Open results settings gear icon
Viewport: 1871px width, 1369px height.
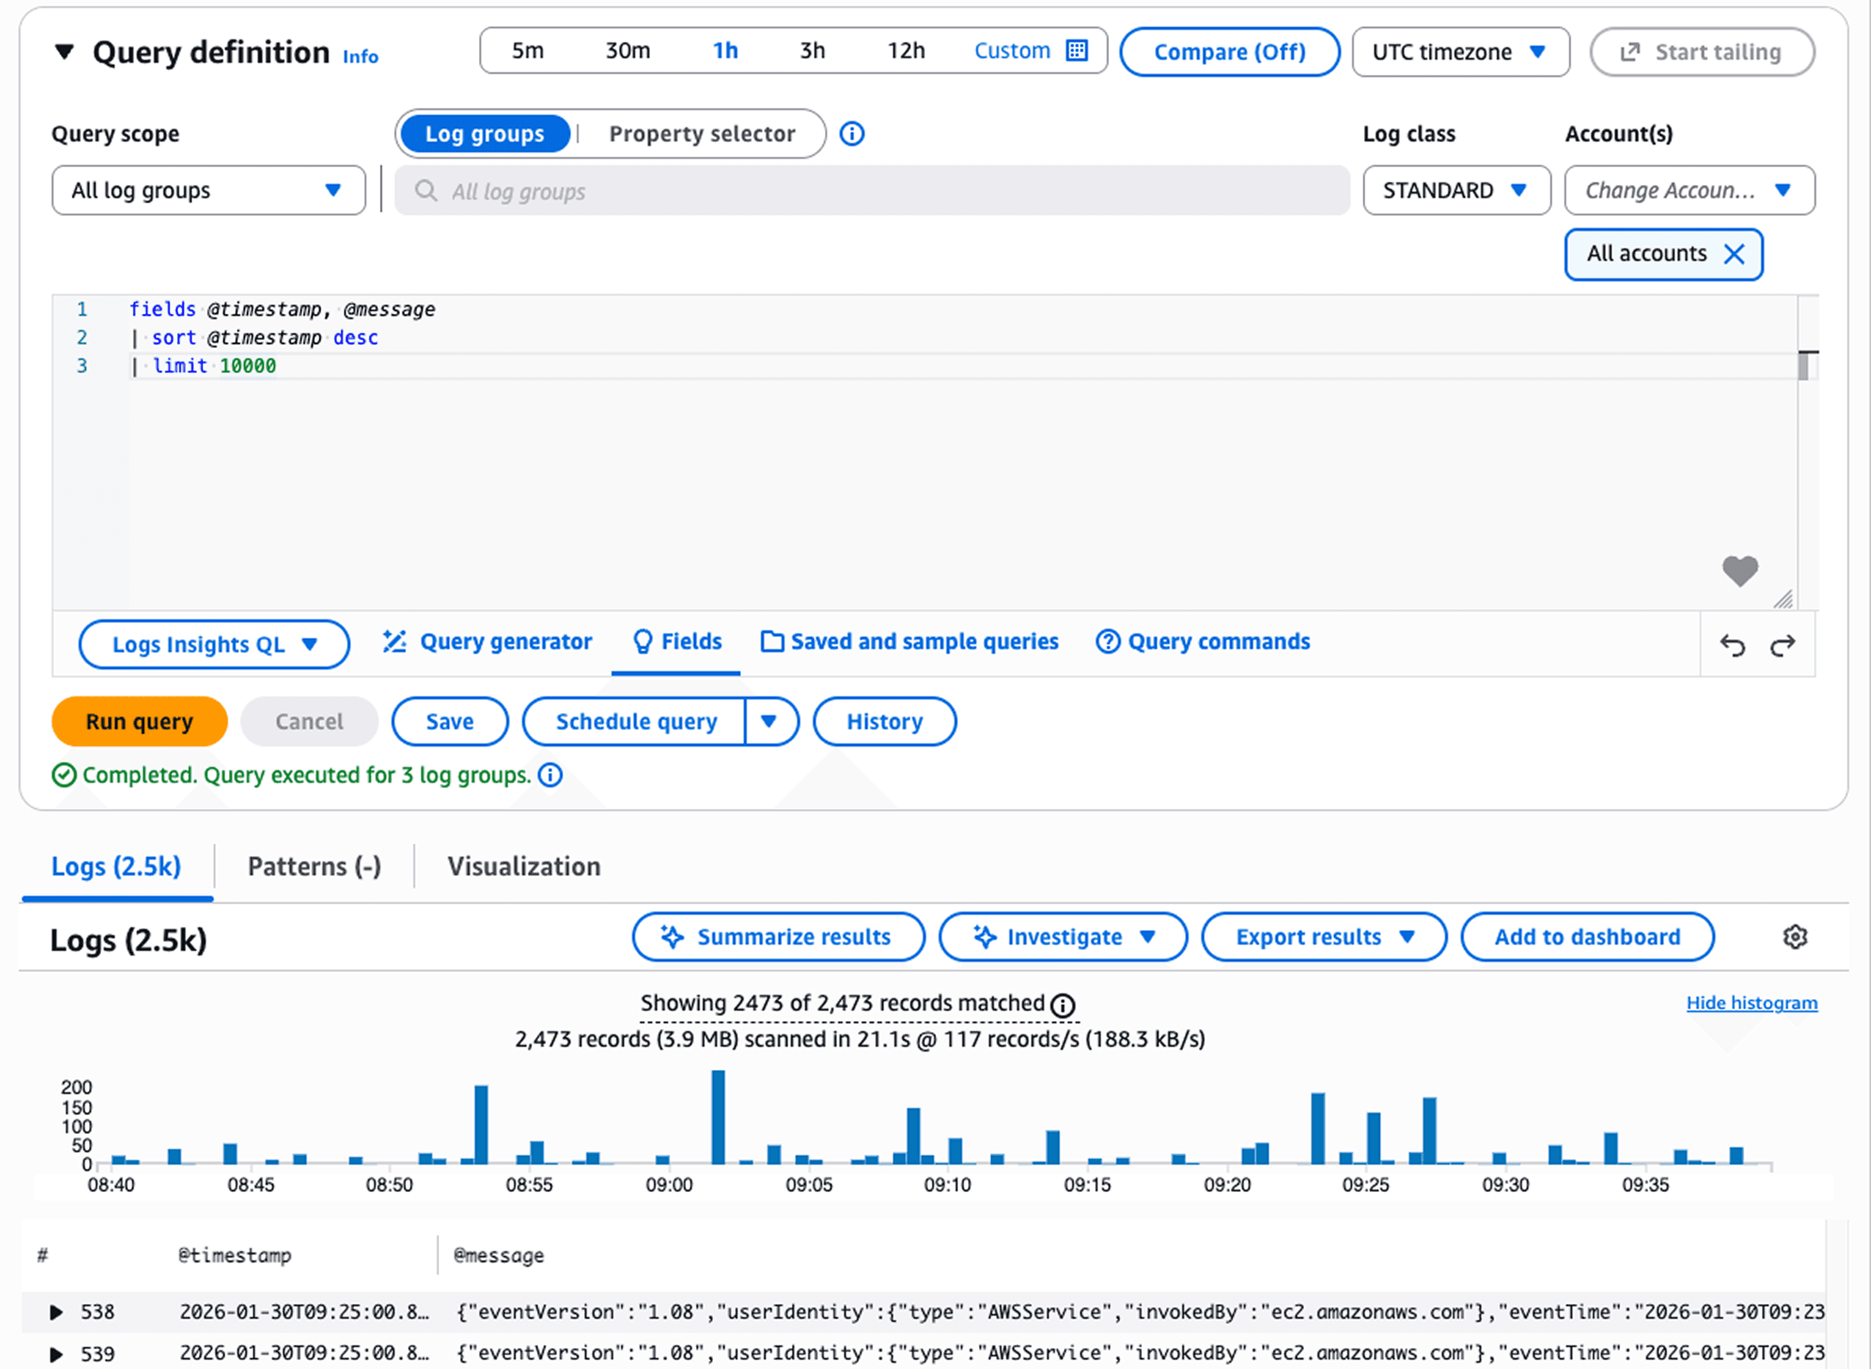click(1795, 937)
